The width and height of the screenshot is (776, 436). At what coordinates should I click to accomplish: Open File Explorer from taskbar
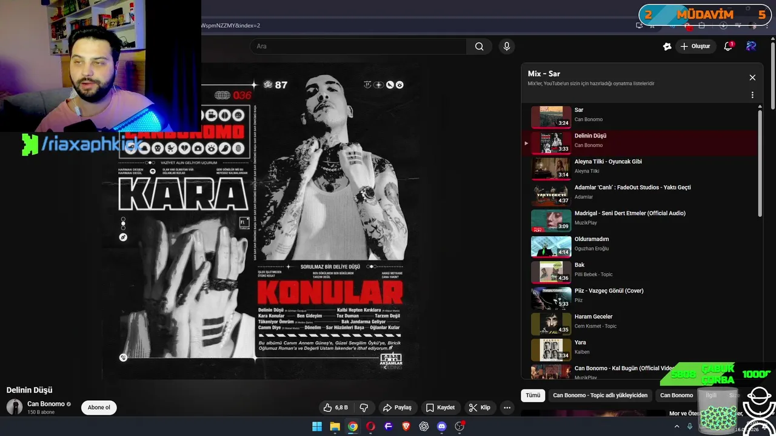point(335,426)
